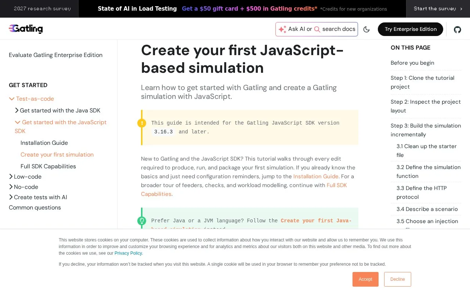Click the search docs magnifier icon
This screenshot has width=470, height=294.
point(317,29)
